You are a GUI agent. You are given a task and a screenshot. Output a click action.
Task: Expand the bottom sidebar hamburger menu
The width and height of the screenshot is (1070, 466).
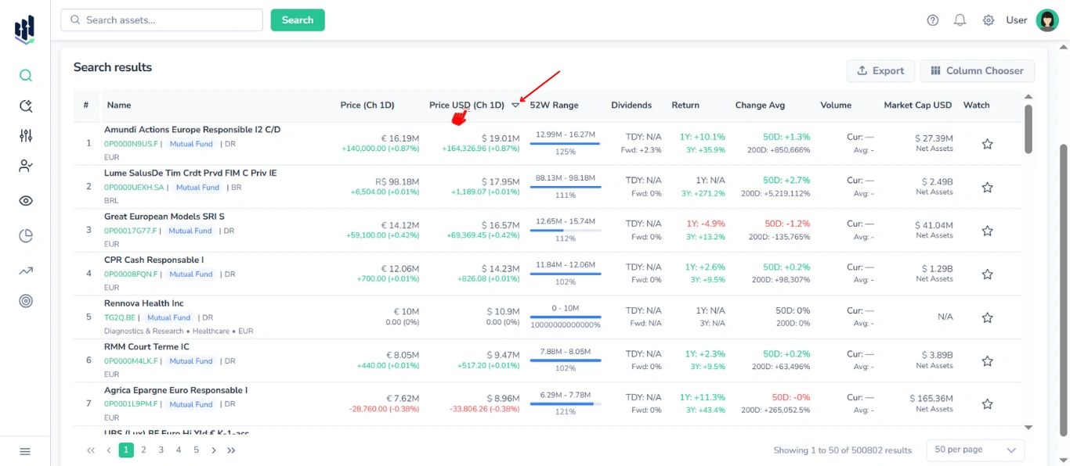(x=25, y=451)
